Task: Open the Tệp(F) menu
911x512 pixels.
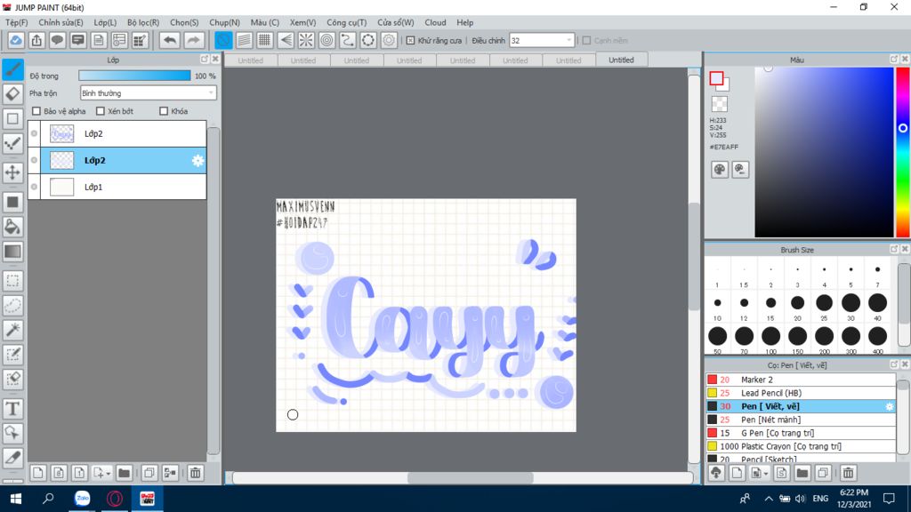Action: click(16, 22)
